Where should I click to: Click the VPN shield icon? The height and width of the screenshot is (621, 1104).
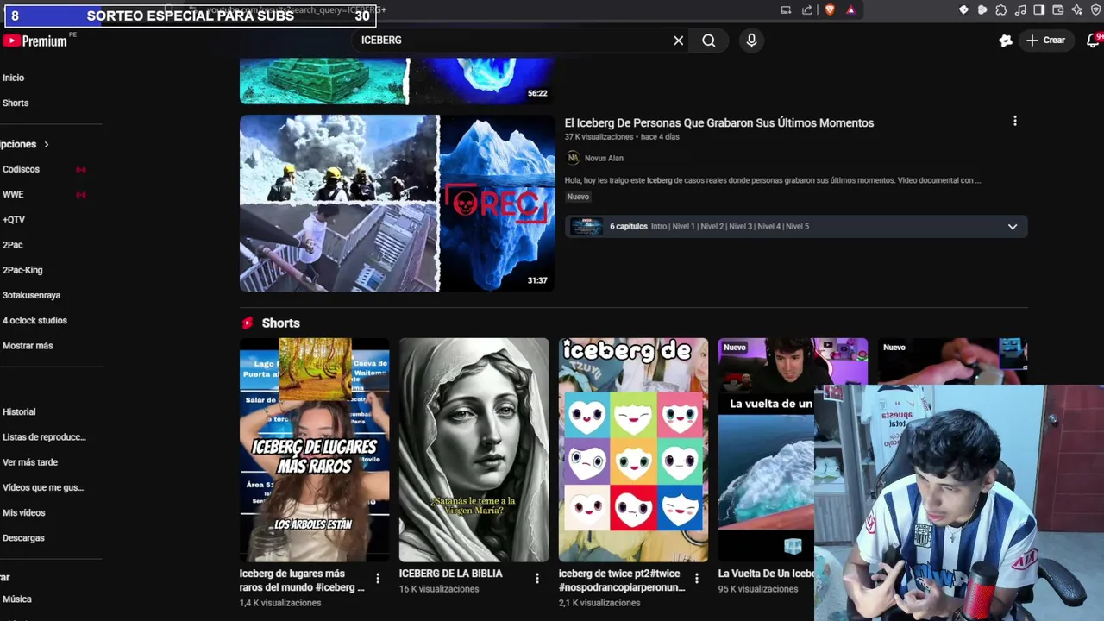1095,10
